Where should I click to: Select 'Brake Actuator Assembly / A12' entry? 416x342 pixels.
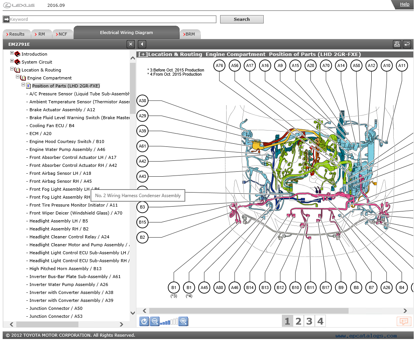pos(62,110)
